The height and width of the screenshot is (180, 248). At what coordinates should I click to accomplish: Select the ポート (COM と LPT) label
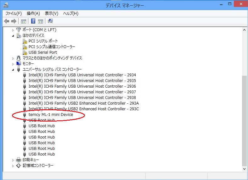tap(39, 30)
